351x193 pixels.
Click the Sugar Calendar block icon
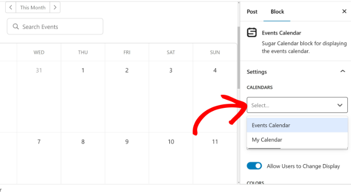point(252,33)
